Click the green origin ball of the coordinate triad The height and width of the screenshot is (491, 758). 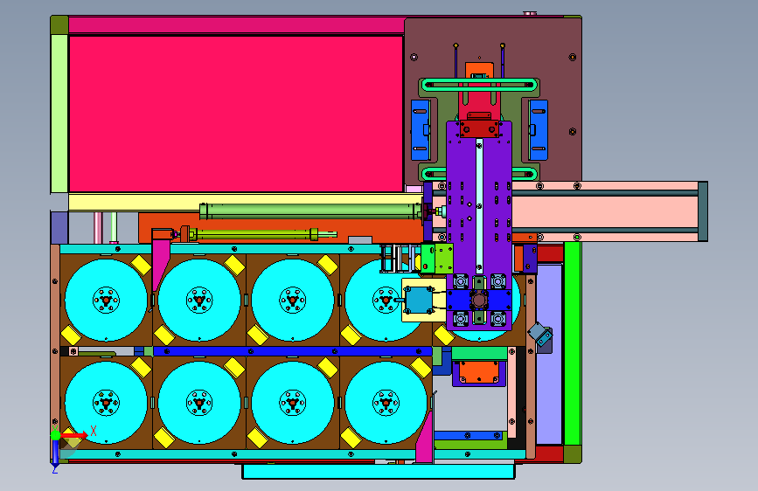56,435
